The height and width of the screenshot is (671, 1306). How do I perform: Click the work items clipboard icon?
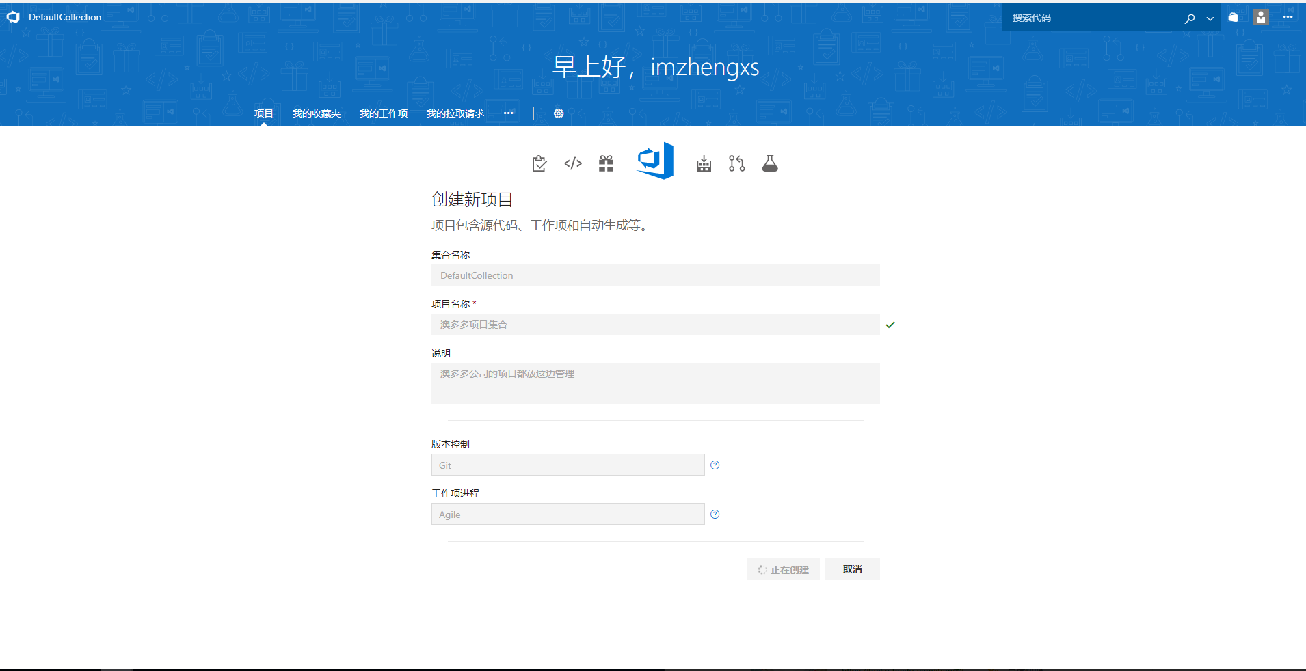[539, 163]
